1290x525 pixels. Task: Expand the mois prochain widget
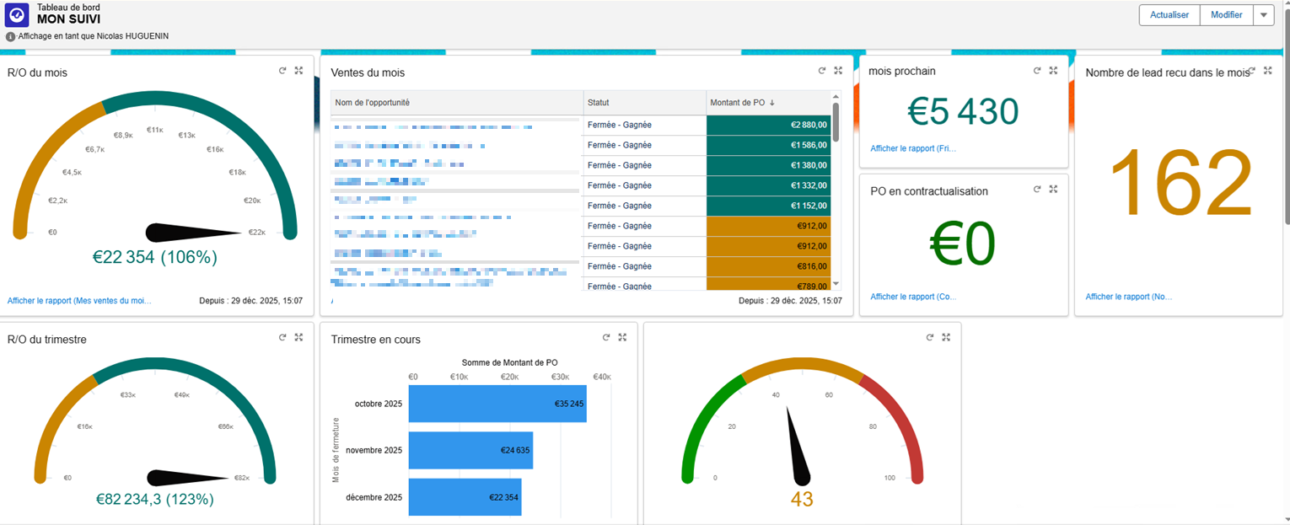pyautogui.click(x=1053, y=71)
